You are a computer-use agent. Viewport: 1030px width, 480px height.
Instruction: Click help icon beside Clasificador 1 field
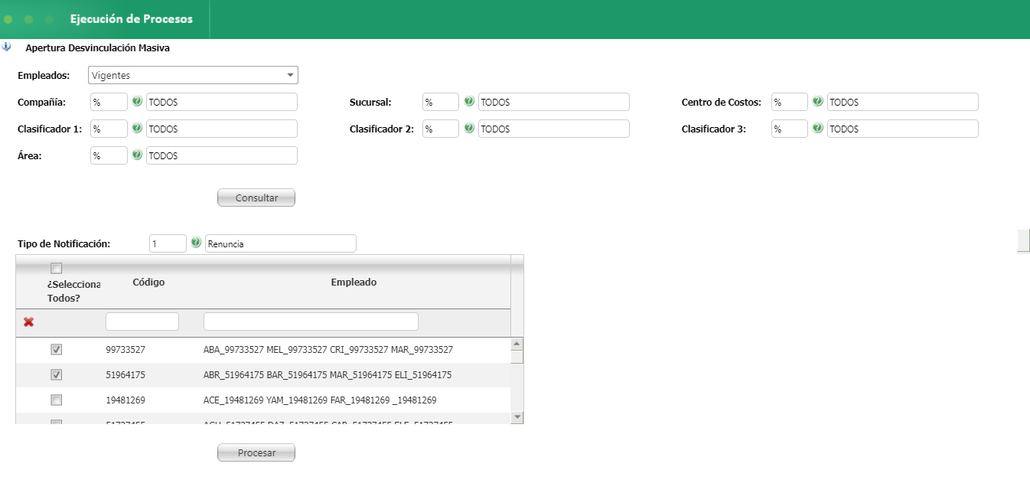(x=137, y=128)
